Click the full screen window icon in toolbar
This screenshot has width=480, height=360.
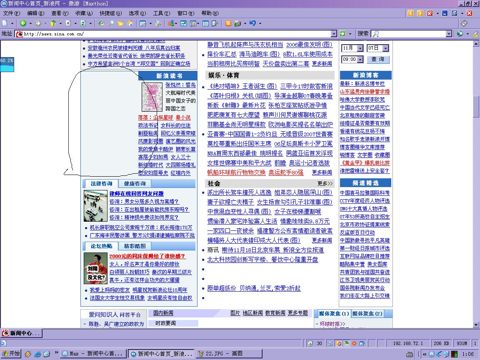tap(183, 23)
